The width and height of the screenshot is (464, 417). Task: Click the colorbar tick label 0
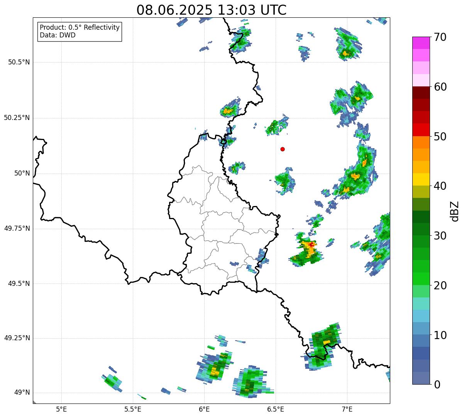point(437,385)
